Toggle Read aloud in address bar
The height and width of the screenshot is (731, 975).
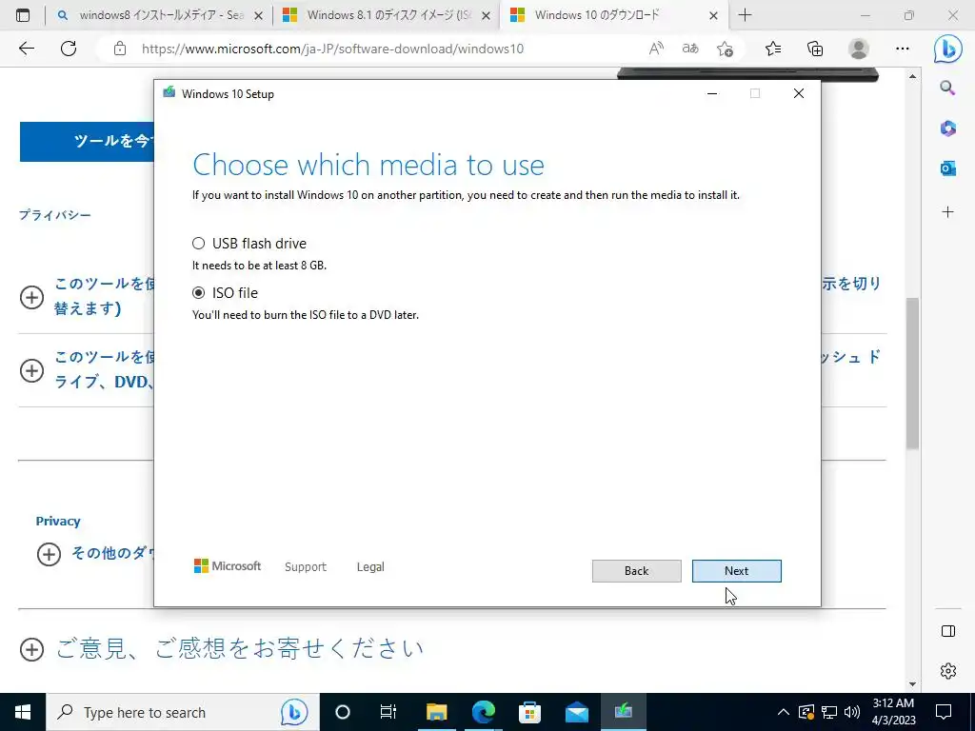(x=656, y=49)
